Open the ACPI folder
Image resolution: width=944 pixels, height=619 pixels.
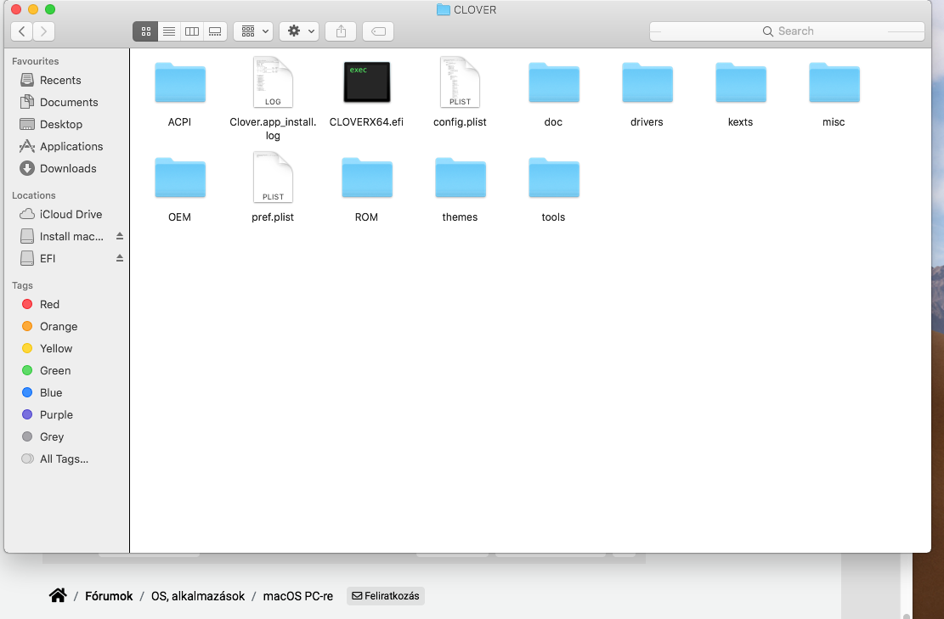180,82
